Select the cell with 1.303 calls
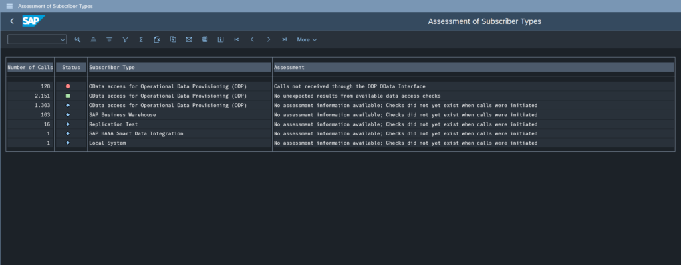The image size is (681, 265). [x=30, y=106]
